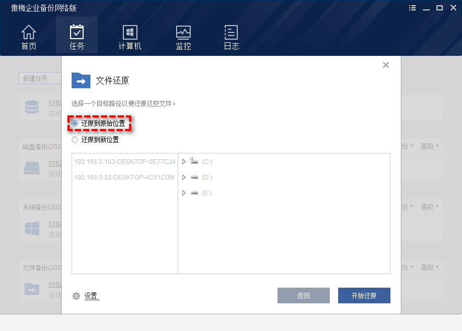Viewport: 462px width, 331px height.
Task: Expand the (E:) drive node
Action: (184, 193)
